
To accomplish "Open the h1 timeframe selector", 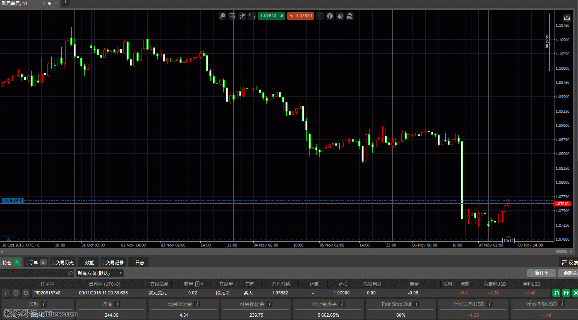I will (252, 16).
